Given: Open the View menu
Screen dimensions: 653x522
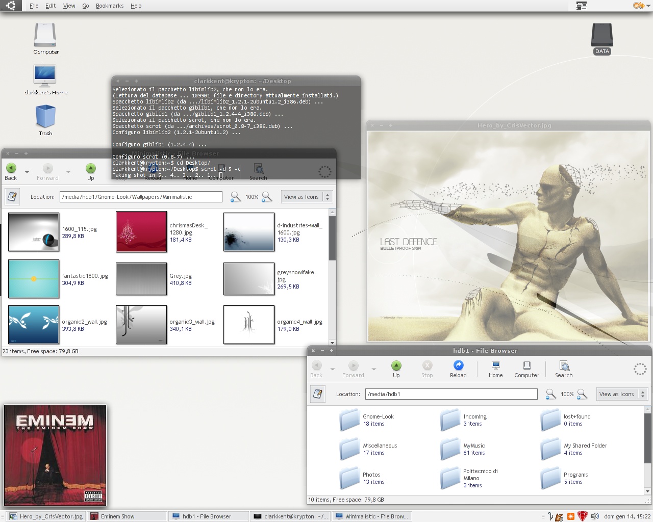Looking at the screenshot, I should [x=69, y=6].
